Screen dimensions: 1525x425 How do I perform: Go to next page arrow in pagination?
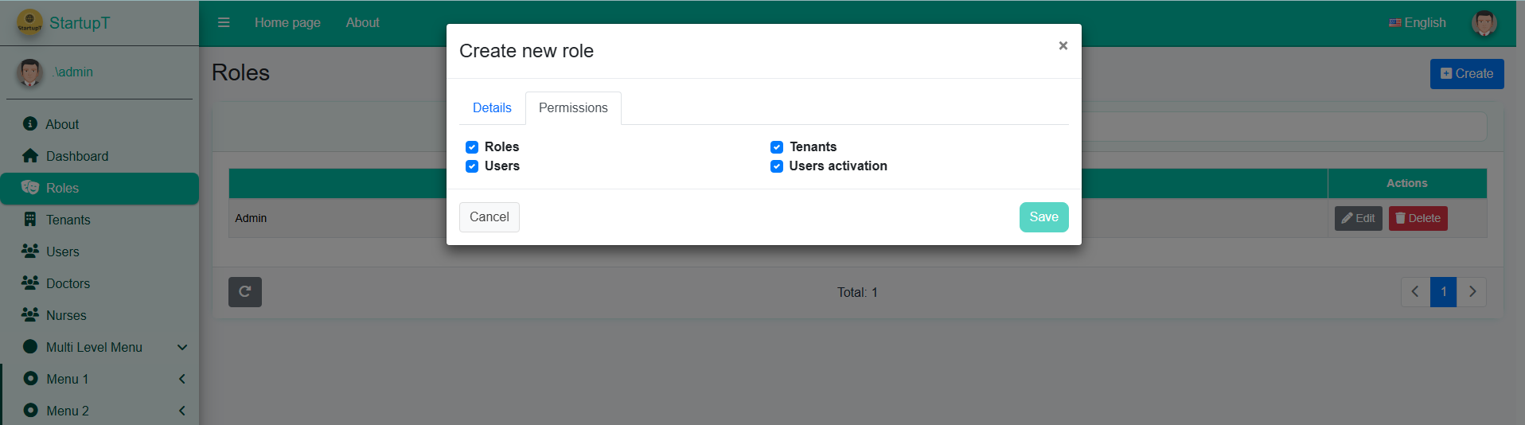(1472, 292)
